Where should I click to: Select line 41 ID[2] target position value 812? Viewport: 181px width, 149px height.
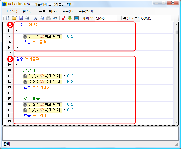[x=70, y=76]
